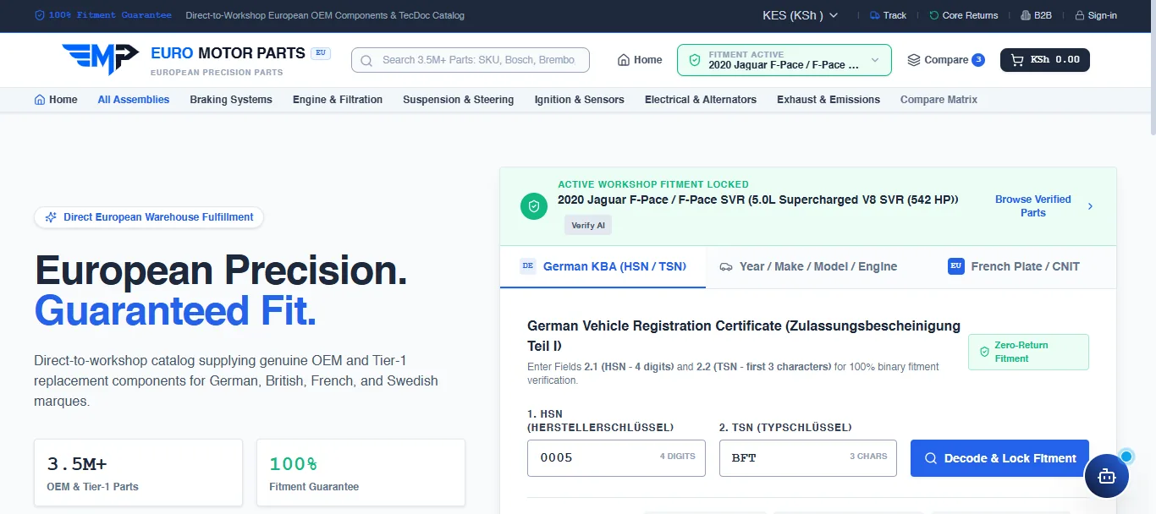Open Electrical & Alternators category
The image size is (1156, 514).
[701, 100]
